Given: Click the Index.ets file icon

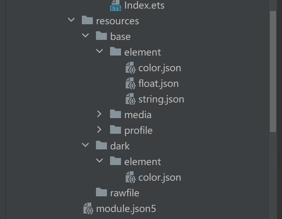Looking at the screenshot, I should [x=116, y=5].
